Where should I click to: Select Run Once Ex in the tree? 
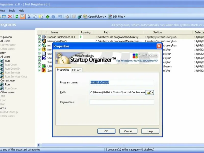(13, 69)
